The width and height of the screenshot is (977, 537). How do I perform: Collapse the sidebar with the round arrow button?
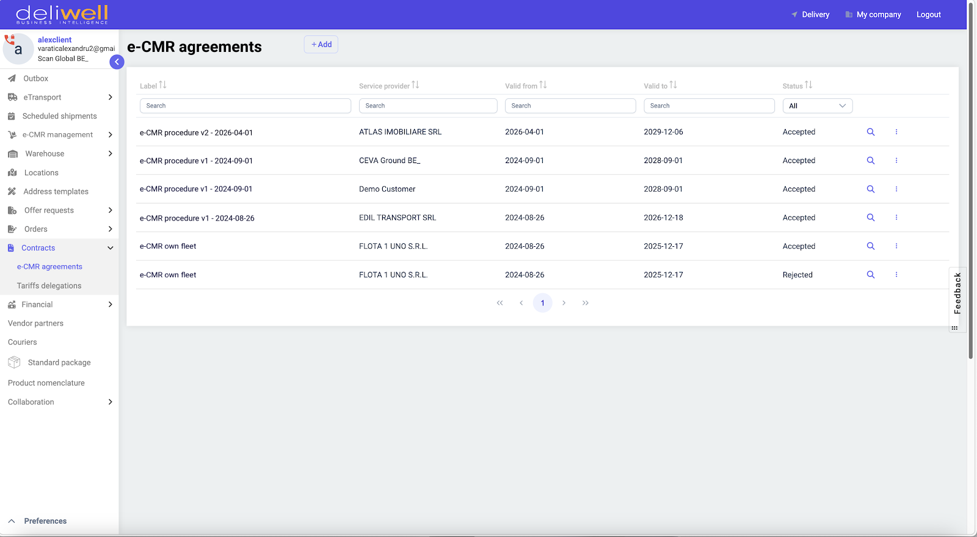pyautogui.click(x=117, y=62)
